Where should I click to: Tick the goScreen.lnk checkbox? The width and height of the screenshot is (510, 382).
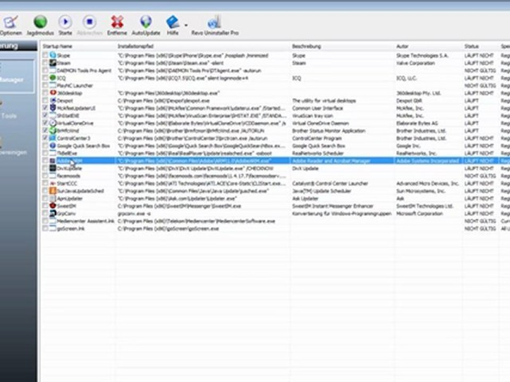coord(45,228)
